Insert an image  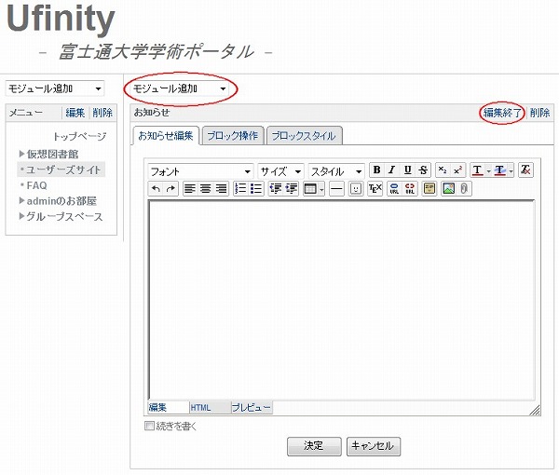coord(448,188)
